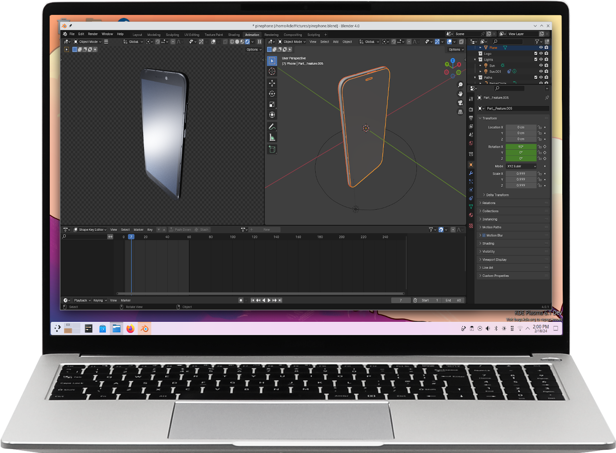Open the Render menu
Image resolution: width=616 pixels, height=453 pixels.
coord(93,34)
